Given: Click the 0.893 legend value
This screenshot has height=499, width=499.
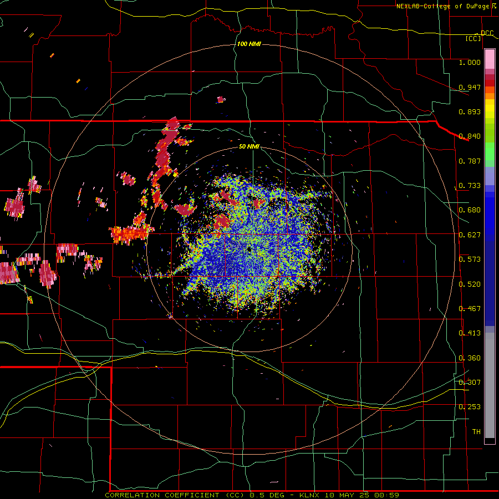Looking at the screenshot, I should coord(470,111).
